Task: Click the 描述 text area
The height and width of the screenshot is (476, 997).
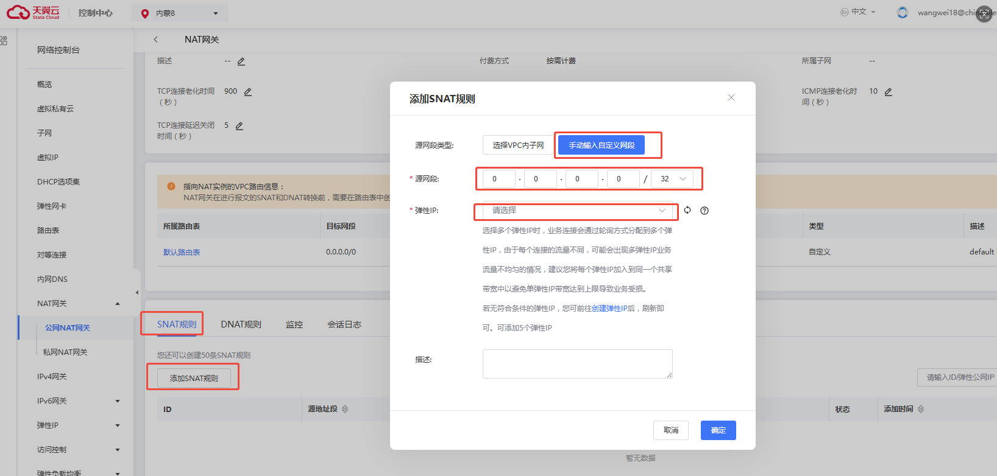Action: point(577,363)
